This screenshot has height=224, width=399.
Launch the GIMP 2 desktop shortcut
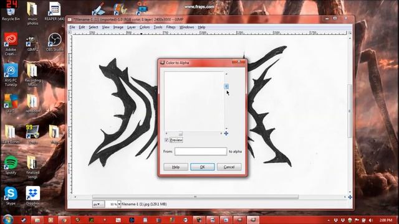point(32,44)
